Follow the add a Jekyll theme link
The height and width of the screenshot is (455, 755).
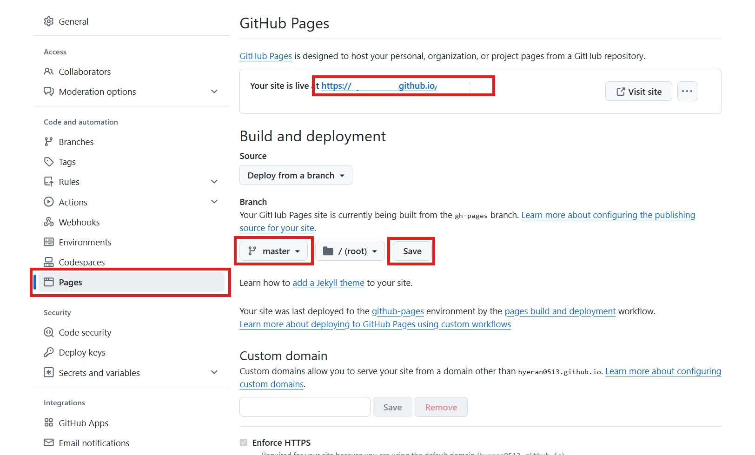(x=328, y=283)
